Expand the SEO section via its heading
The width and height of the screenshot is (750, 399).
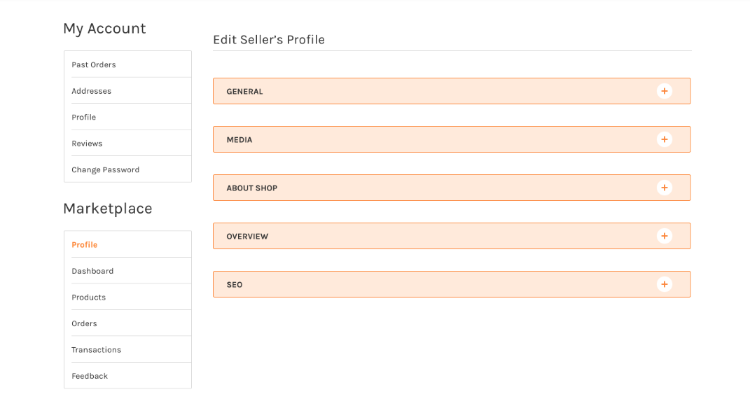[x=235, y=285]
